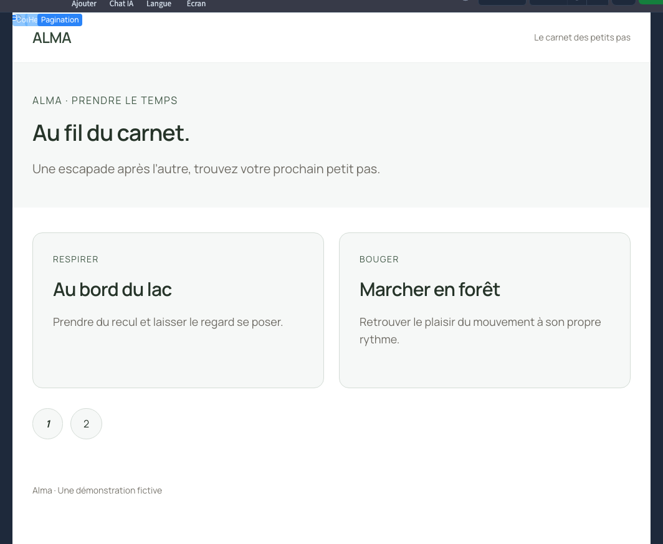Click 'Prendre du recul et laisser le regard' text
The width and height of the screenshot is (663, 544).
click(x=168, y=322)
